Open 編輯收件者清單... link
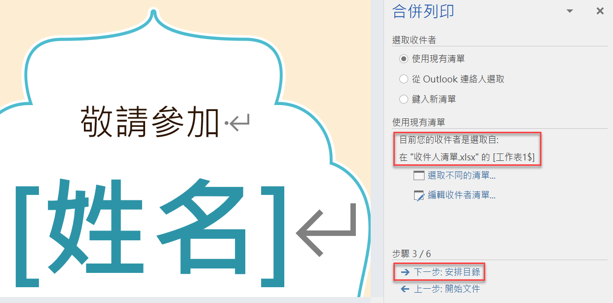 pos(461,195)
